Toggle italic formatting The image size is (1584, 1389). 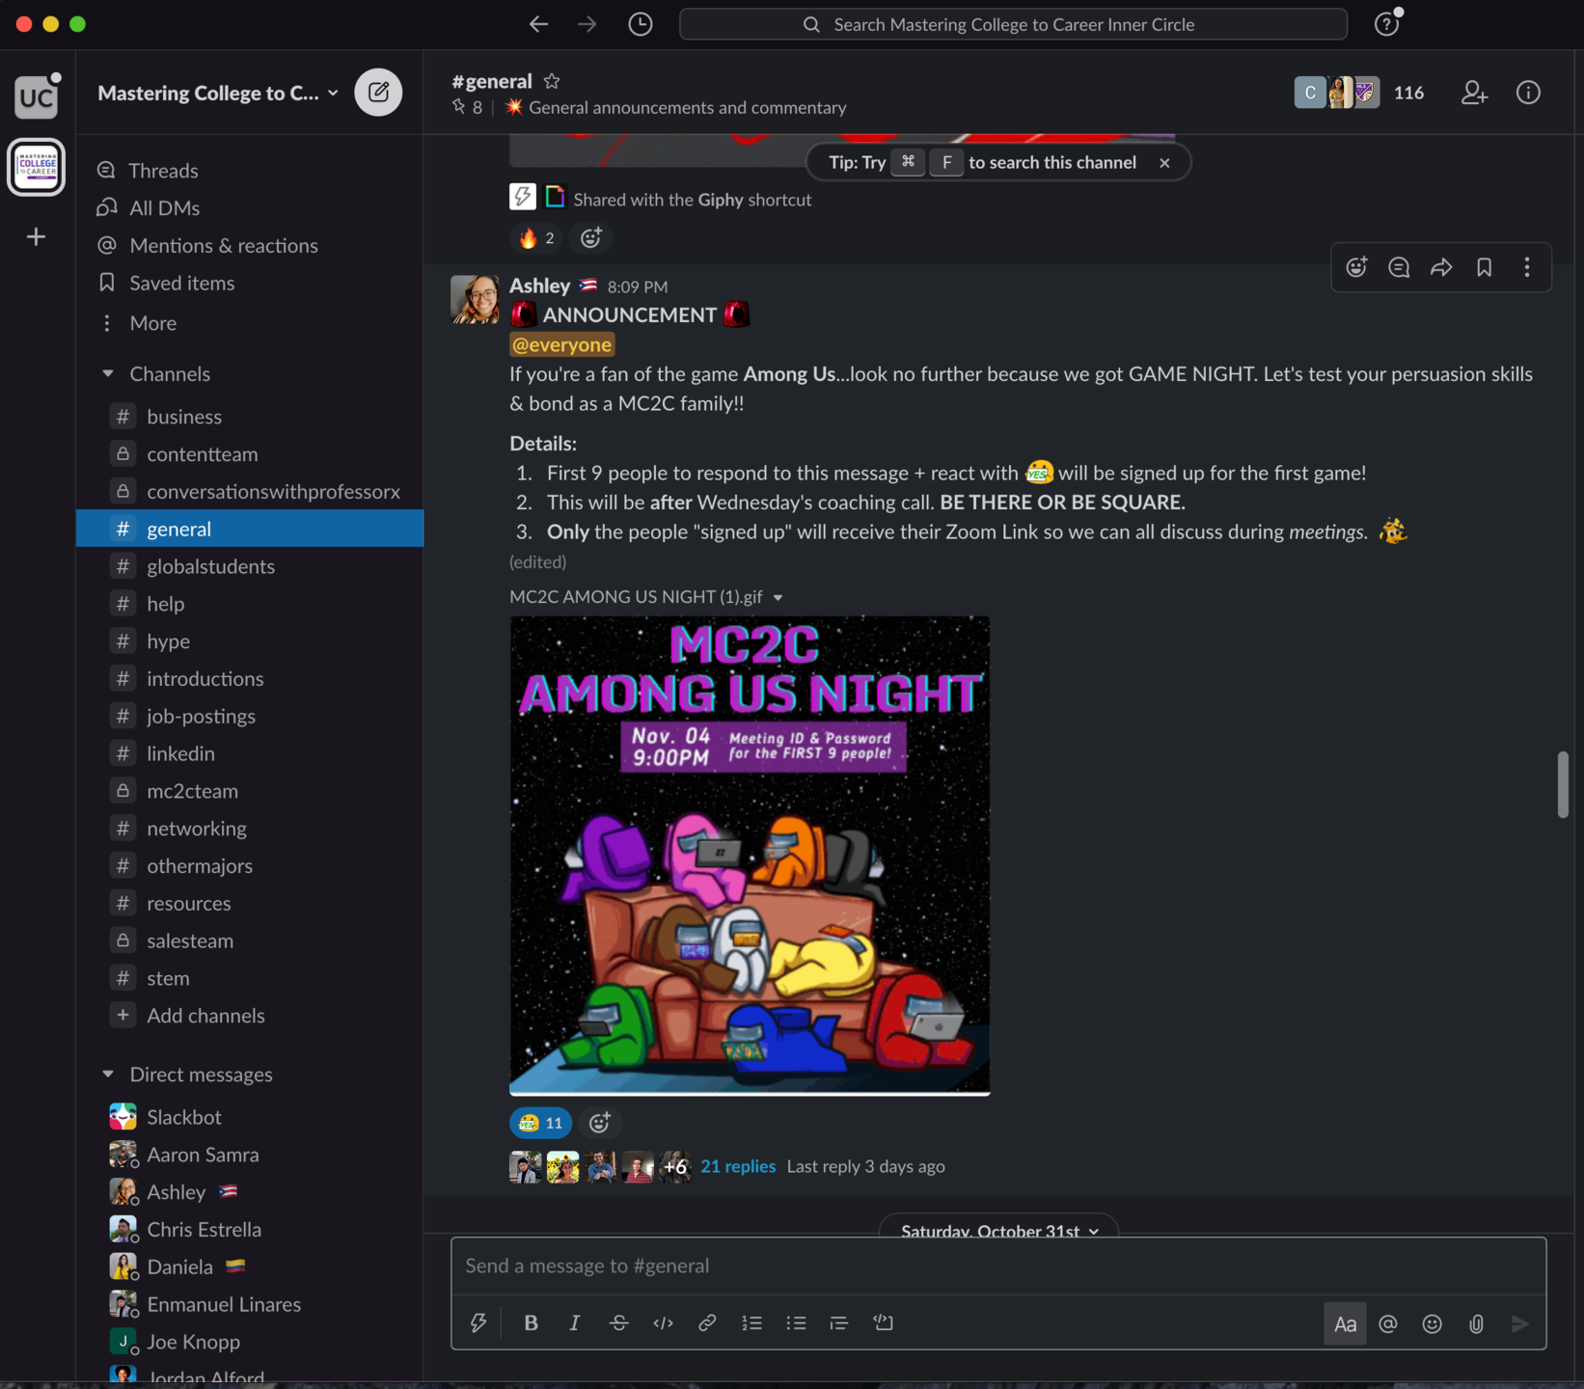tap(575, 1323)
